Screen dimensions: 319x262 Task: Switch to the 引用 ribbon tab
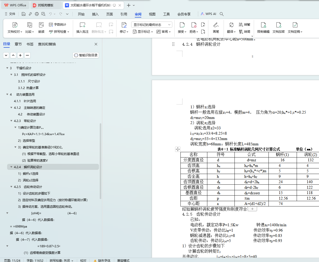point(124,14)
